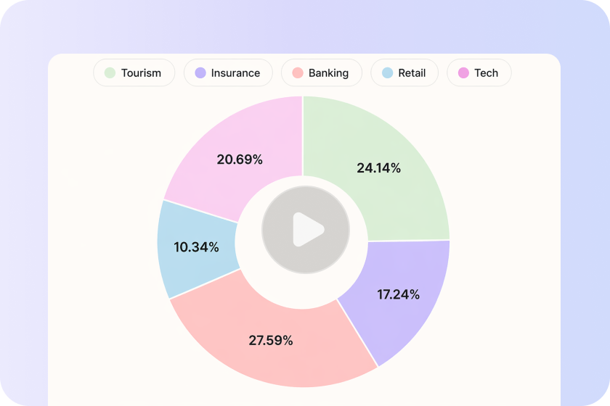Toggle the Banking legend chip
Viewport: 610px width, 406px height.
321,72
